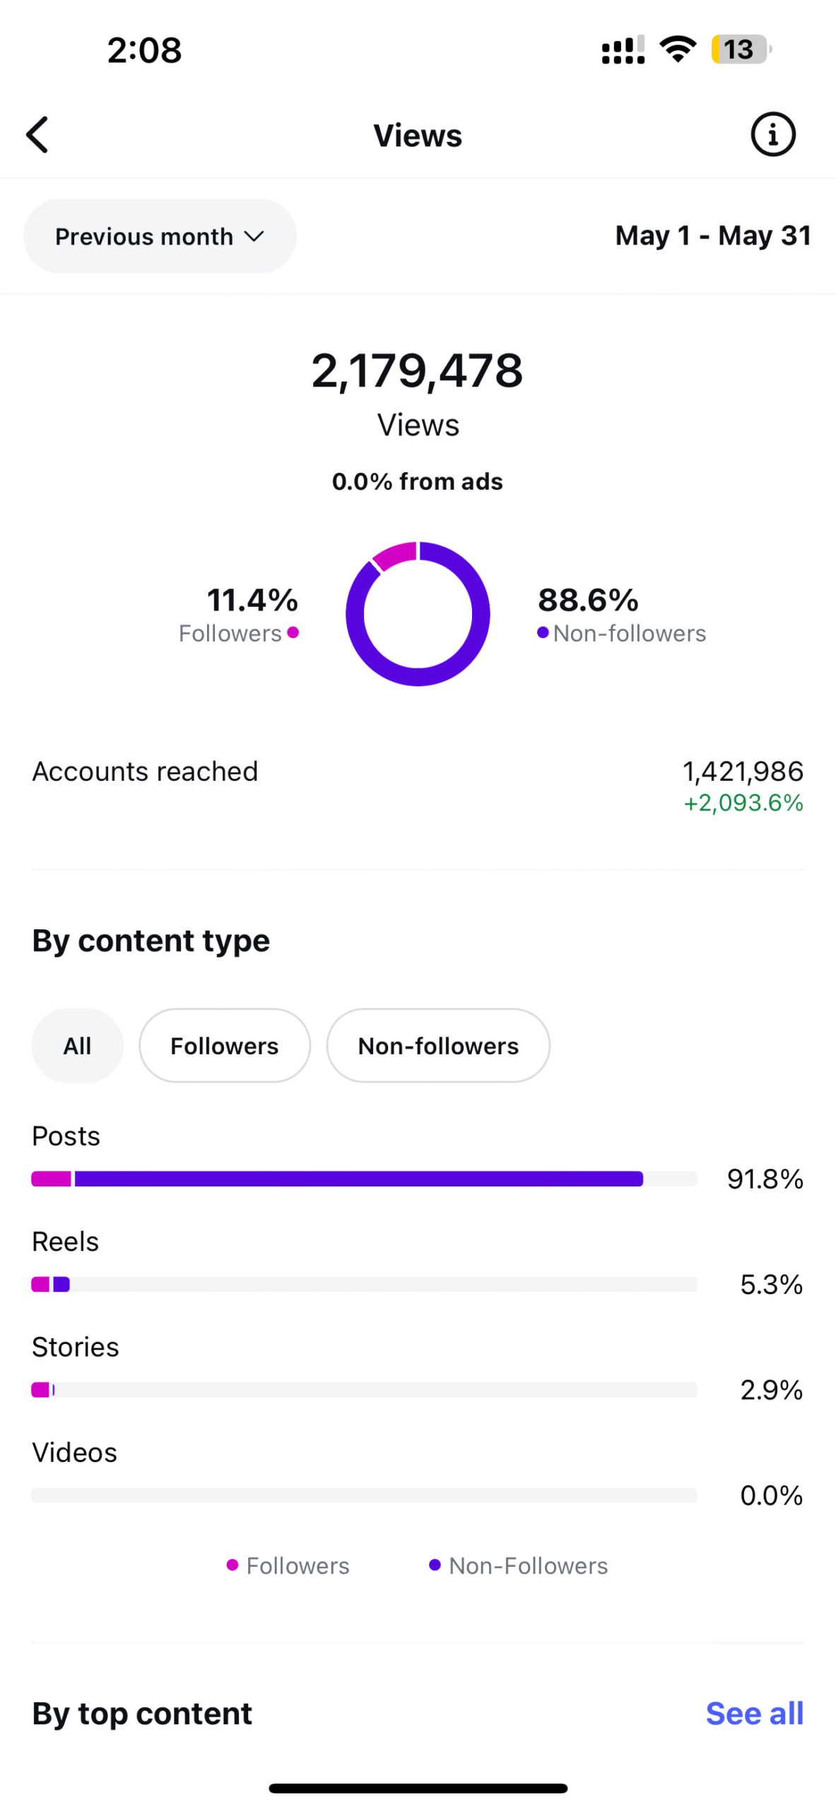Tap the back arrow icon
Image resolution: width=836 pixels, height=1809 pixels.
coord(37,135)
